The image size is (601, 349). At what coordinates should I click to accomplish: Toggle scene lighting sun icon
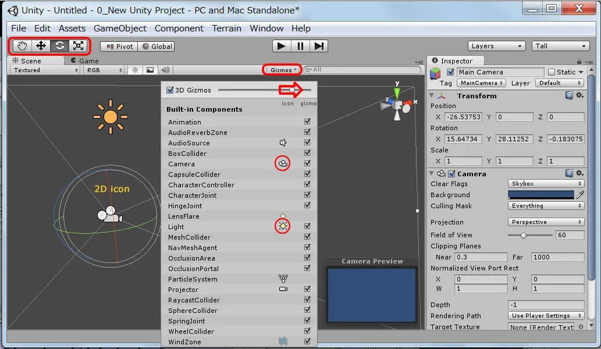[x=136, y=70]
